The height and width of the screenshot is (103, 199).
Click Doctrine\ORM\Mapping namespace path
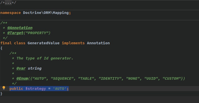[46, 13]
